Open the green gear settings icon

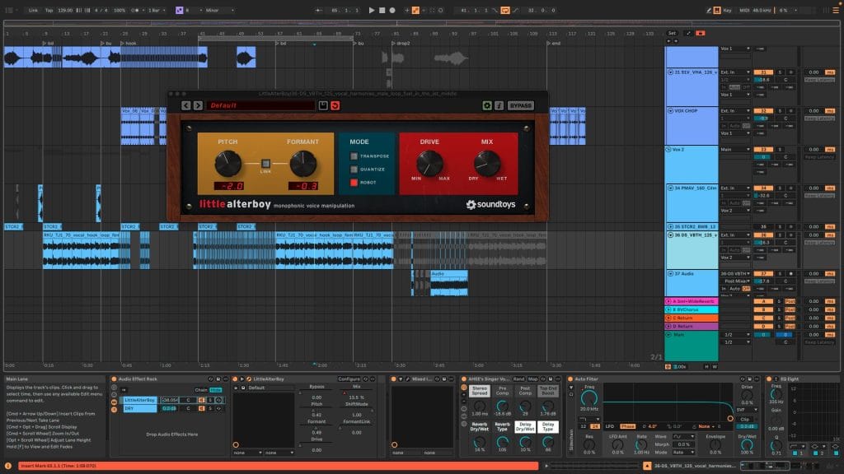coord(487,105)
